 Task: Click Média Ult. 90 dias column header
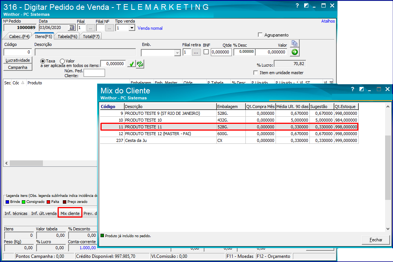(x=292, y=106)
